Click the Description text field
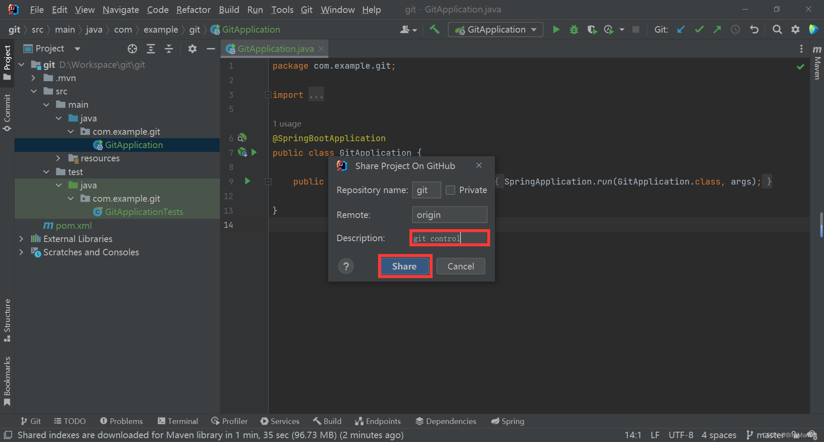This screenshot has height=442, width=824. click(x=450, y=238)
